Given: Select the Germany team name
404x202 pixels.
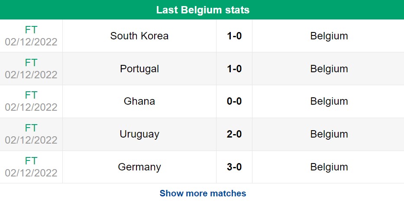Looking at the screenshot, I should (x=139, y=167).
